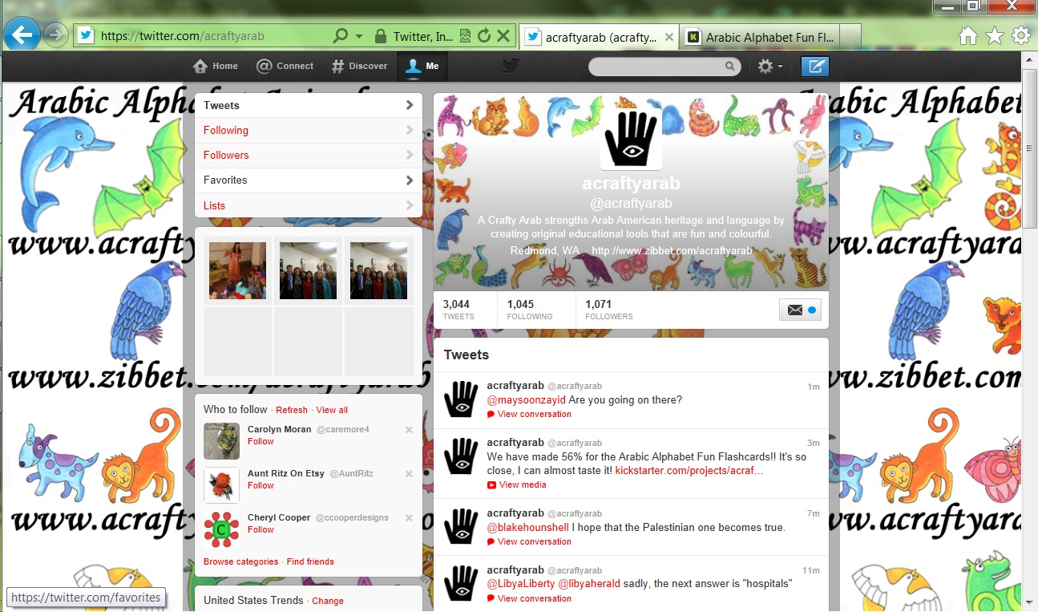This screenshot has width=1038, height=612.
Task: Click @LibyaLiberty mention
Action: click(x=520, y=584)
